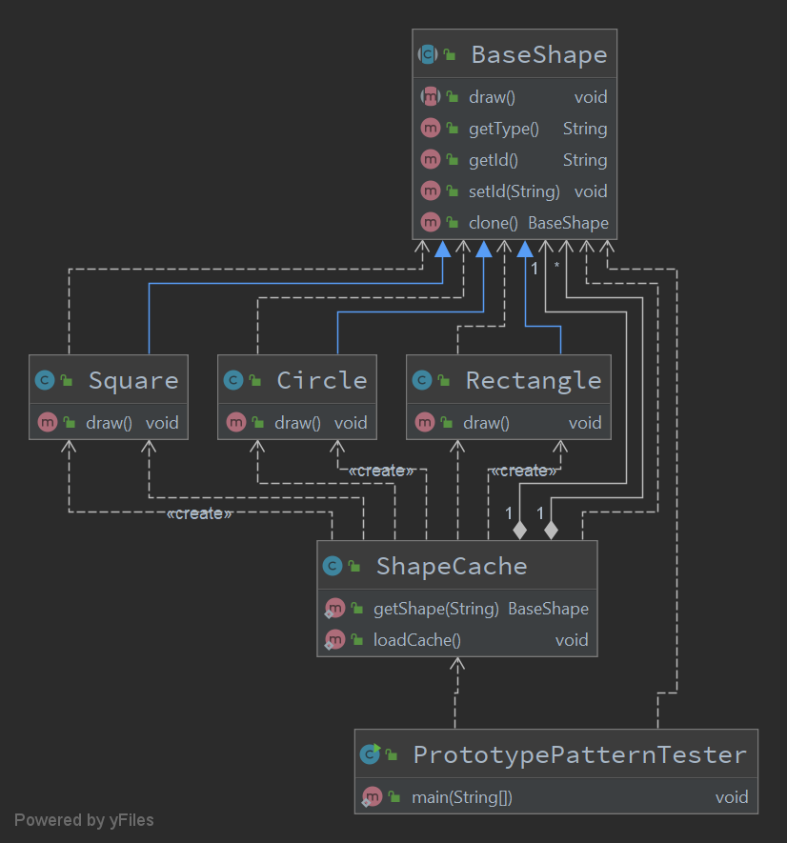Click the «create» edge label above ShapeCache

[382, 470]
